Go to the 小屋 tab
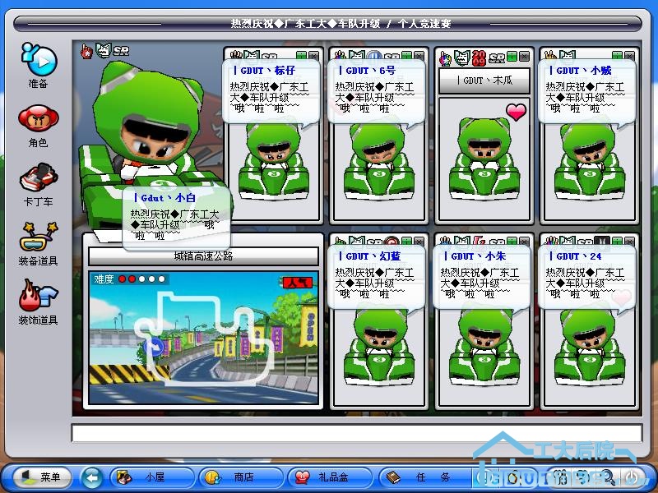Viewport: 658px width, 493px height. [153, 477]
